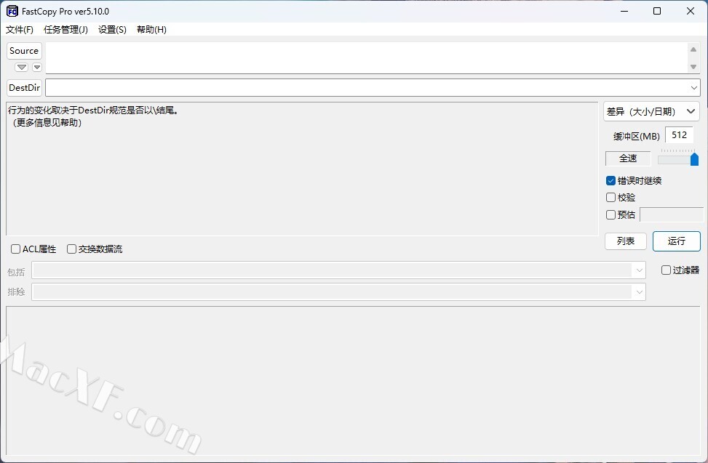Click the larger down-arrow under Source
Image resolution: width=708 pixels, height=463 pixels.
tap(22, 67)
